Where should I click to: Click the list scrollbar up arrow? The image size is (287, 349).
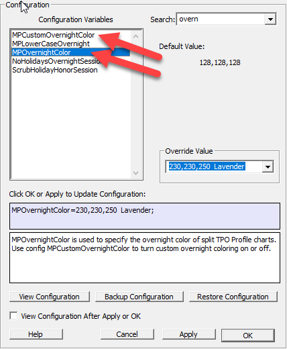135,36
